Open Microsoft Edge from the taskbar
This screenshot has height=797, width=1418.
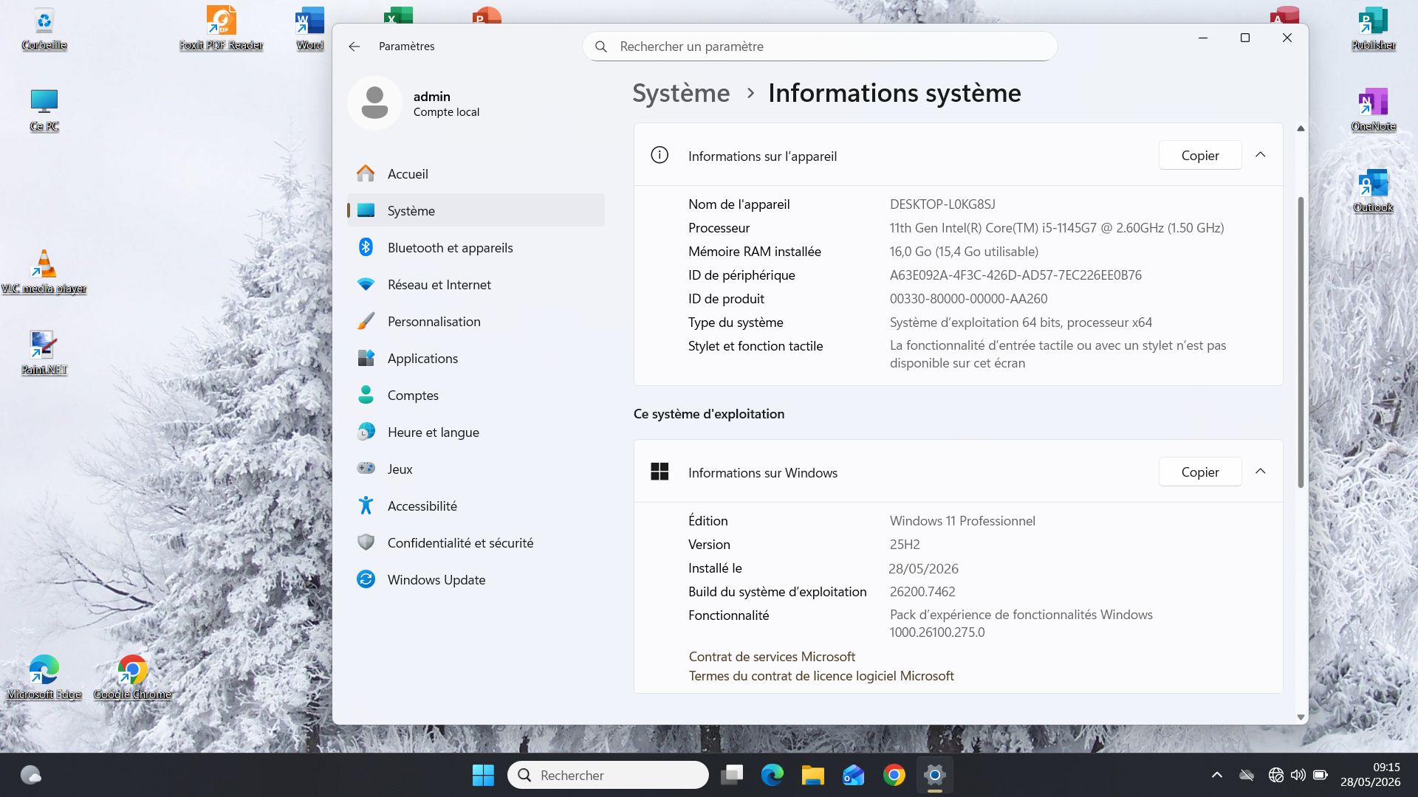(772, 775)
